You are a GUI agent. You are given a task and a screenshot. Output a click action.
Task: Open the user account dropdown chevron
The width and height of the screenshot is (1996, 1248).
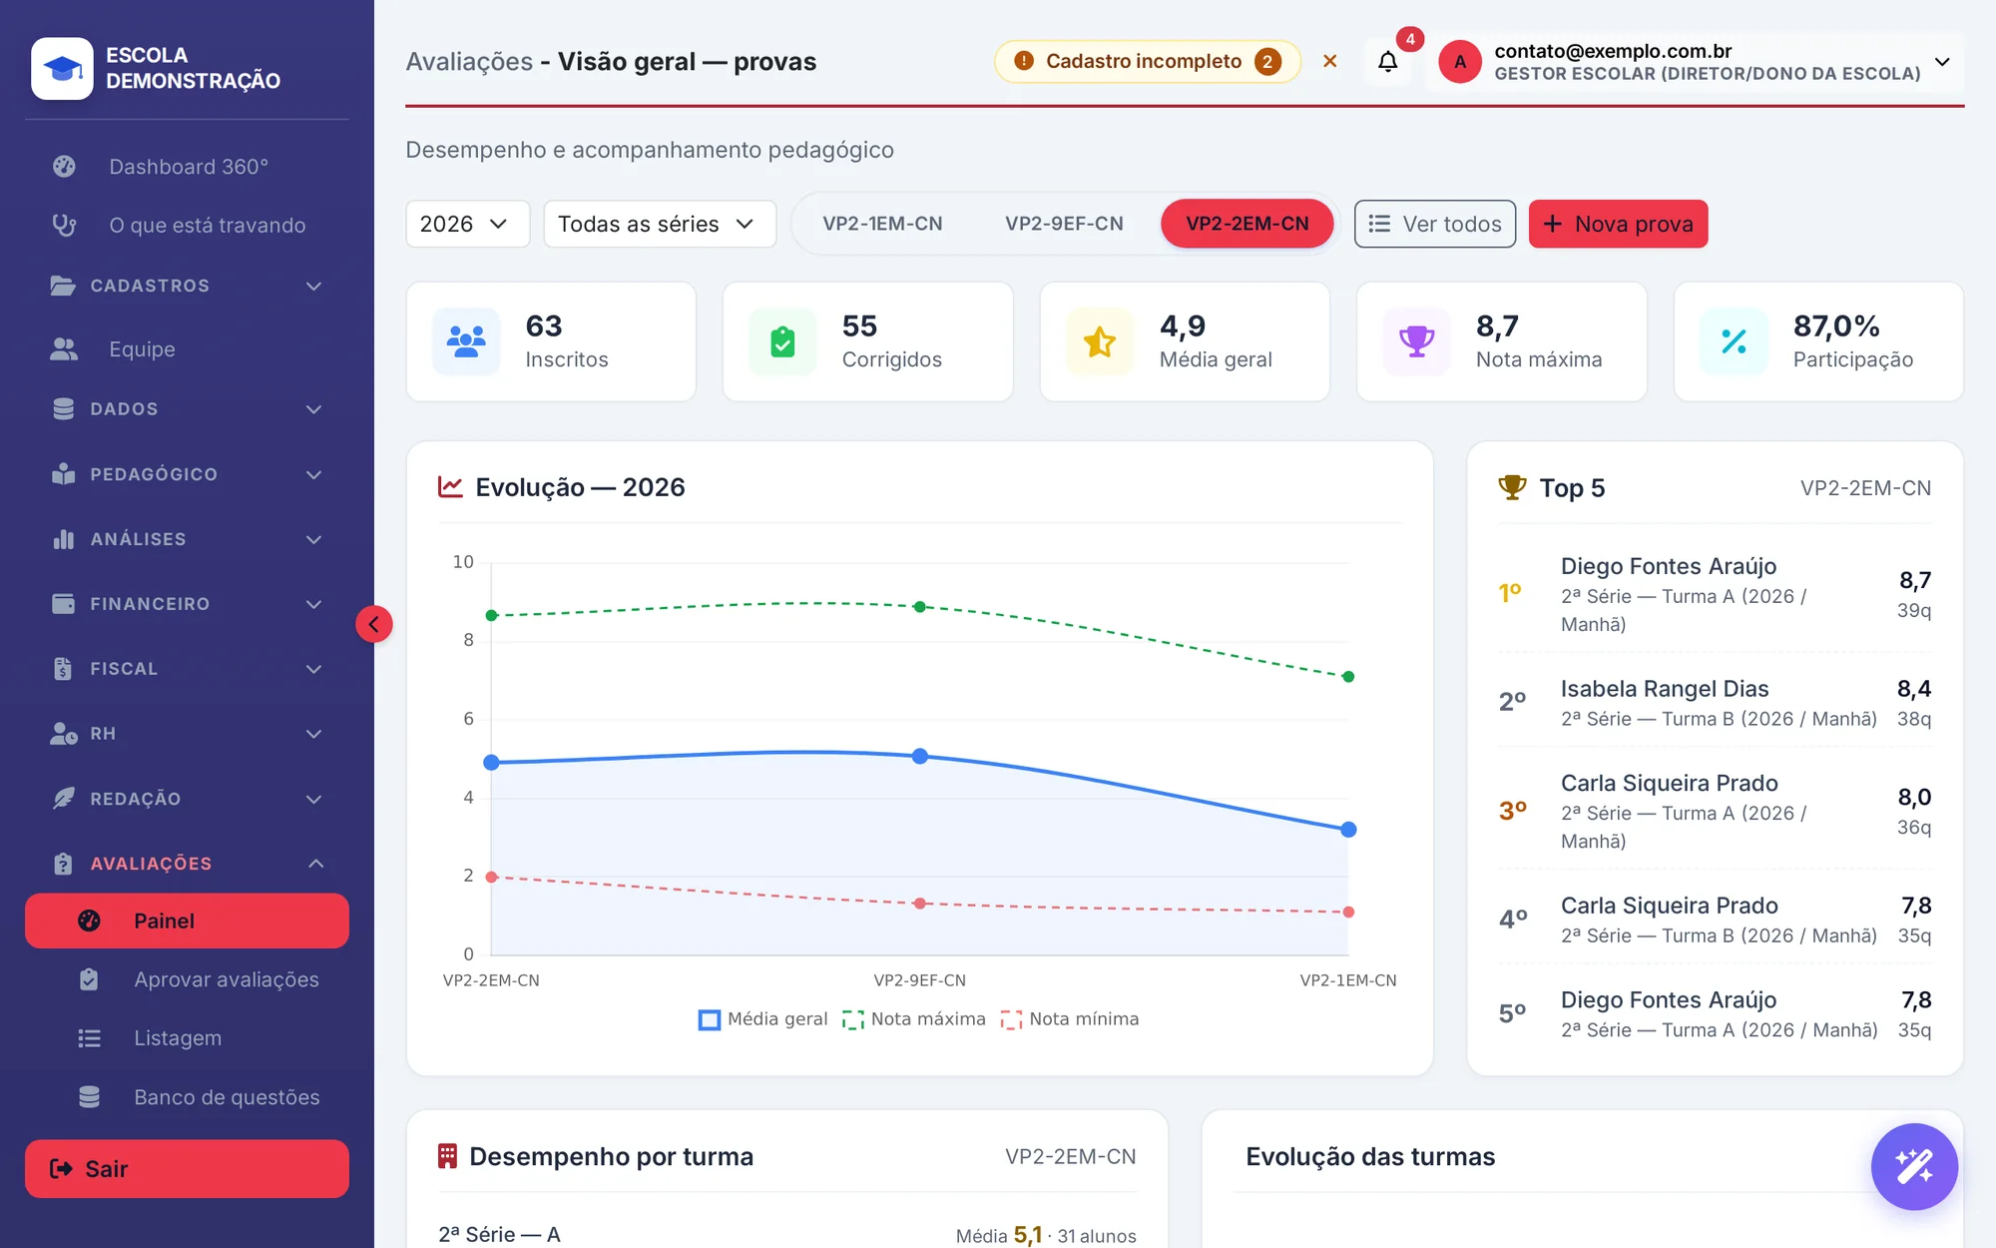coord(1942,62)
